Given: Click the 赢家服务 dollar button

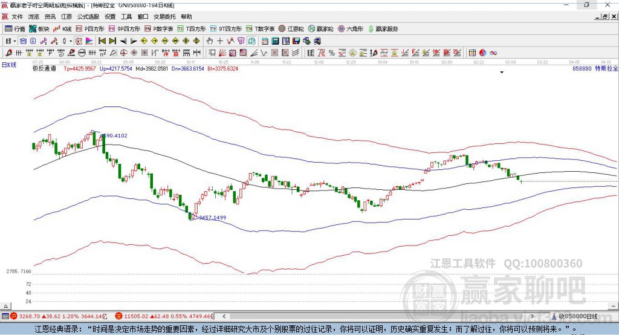Looking at the screenshot, I should click(x=383, y=29).
